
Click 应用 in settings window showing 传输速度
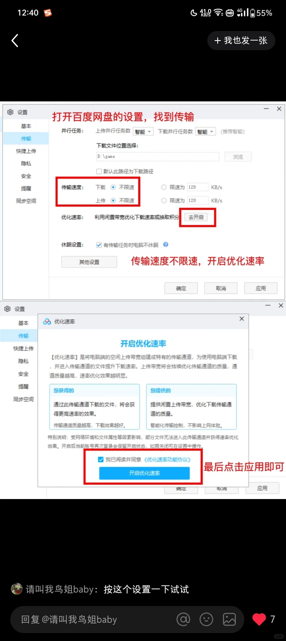261,288
